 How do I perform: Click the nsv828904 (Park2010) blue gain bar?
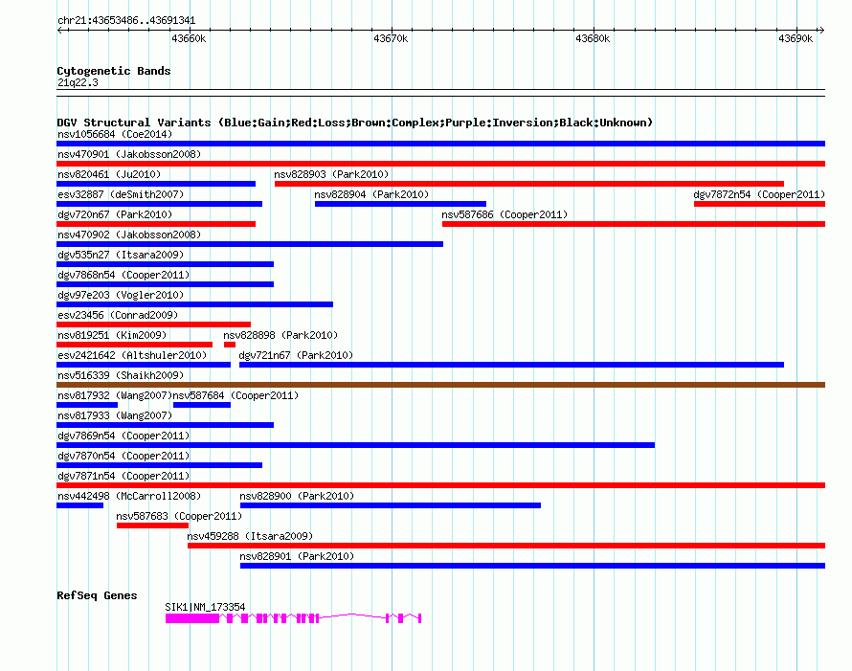[x=400, y=204]
